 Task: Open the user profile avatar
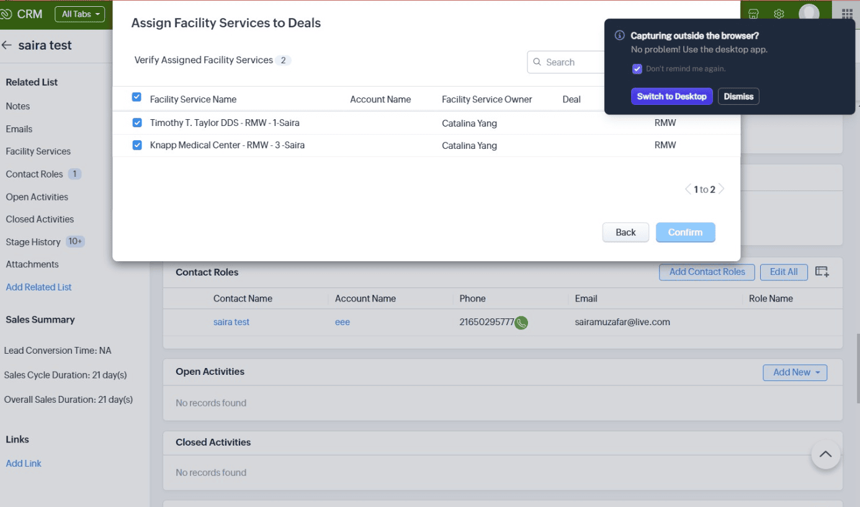[808, 13]
